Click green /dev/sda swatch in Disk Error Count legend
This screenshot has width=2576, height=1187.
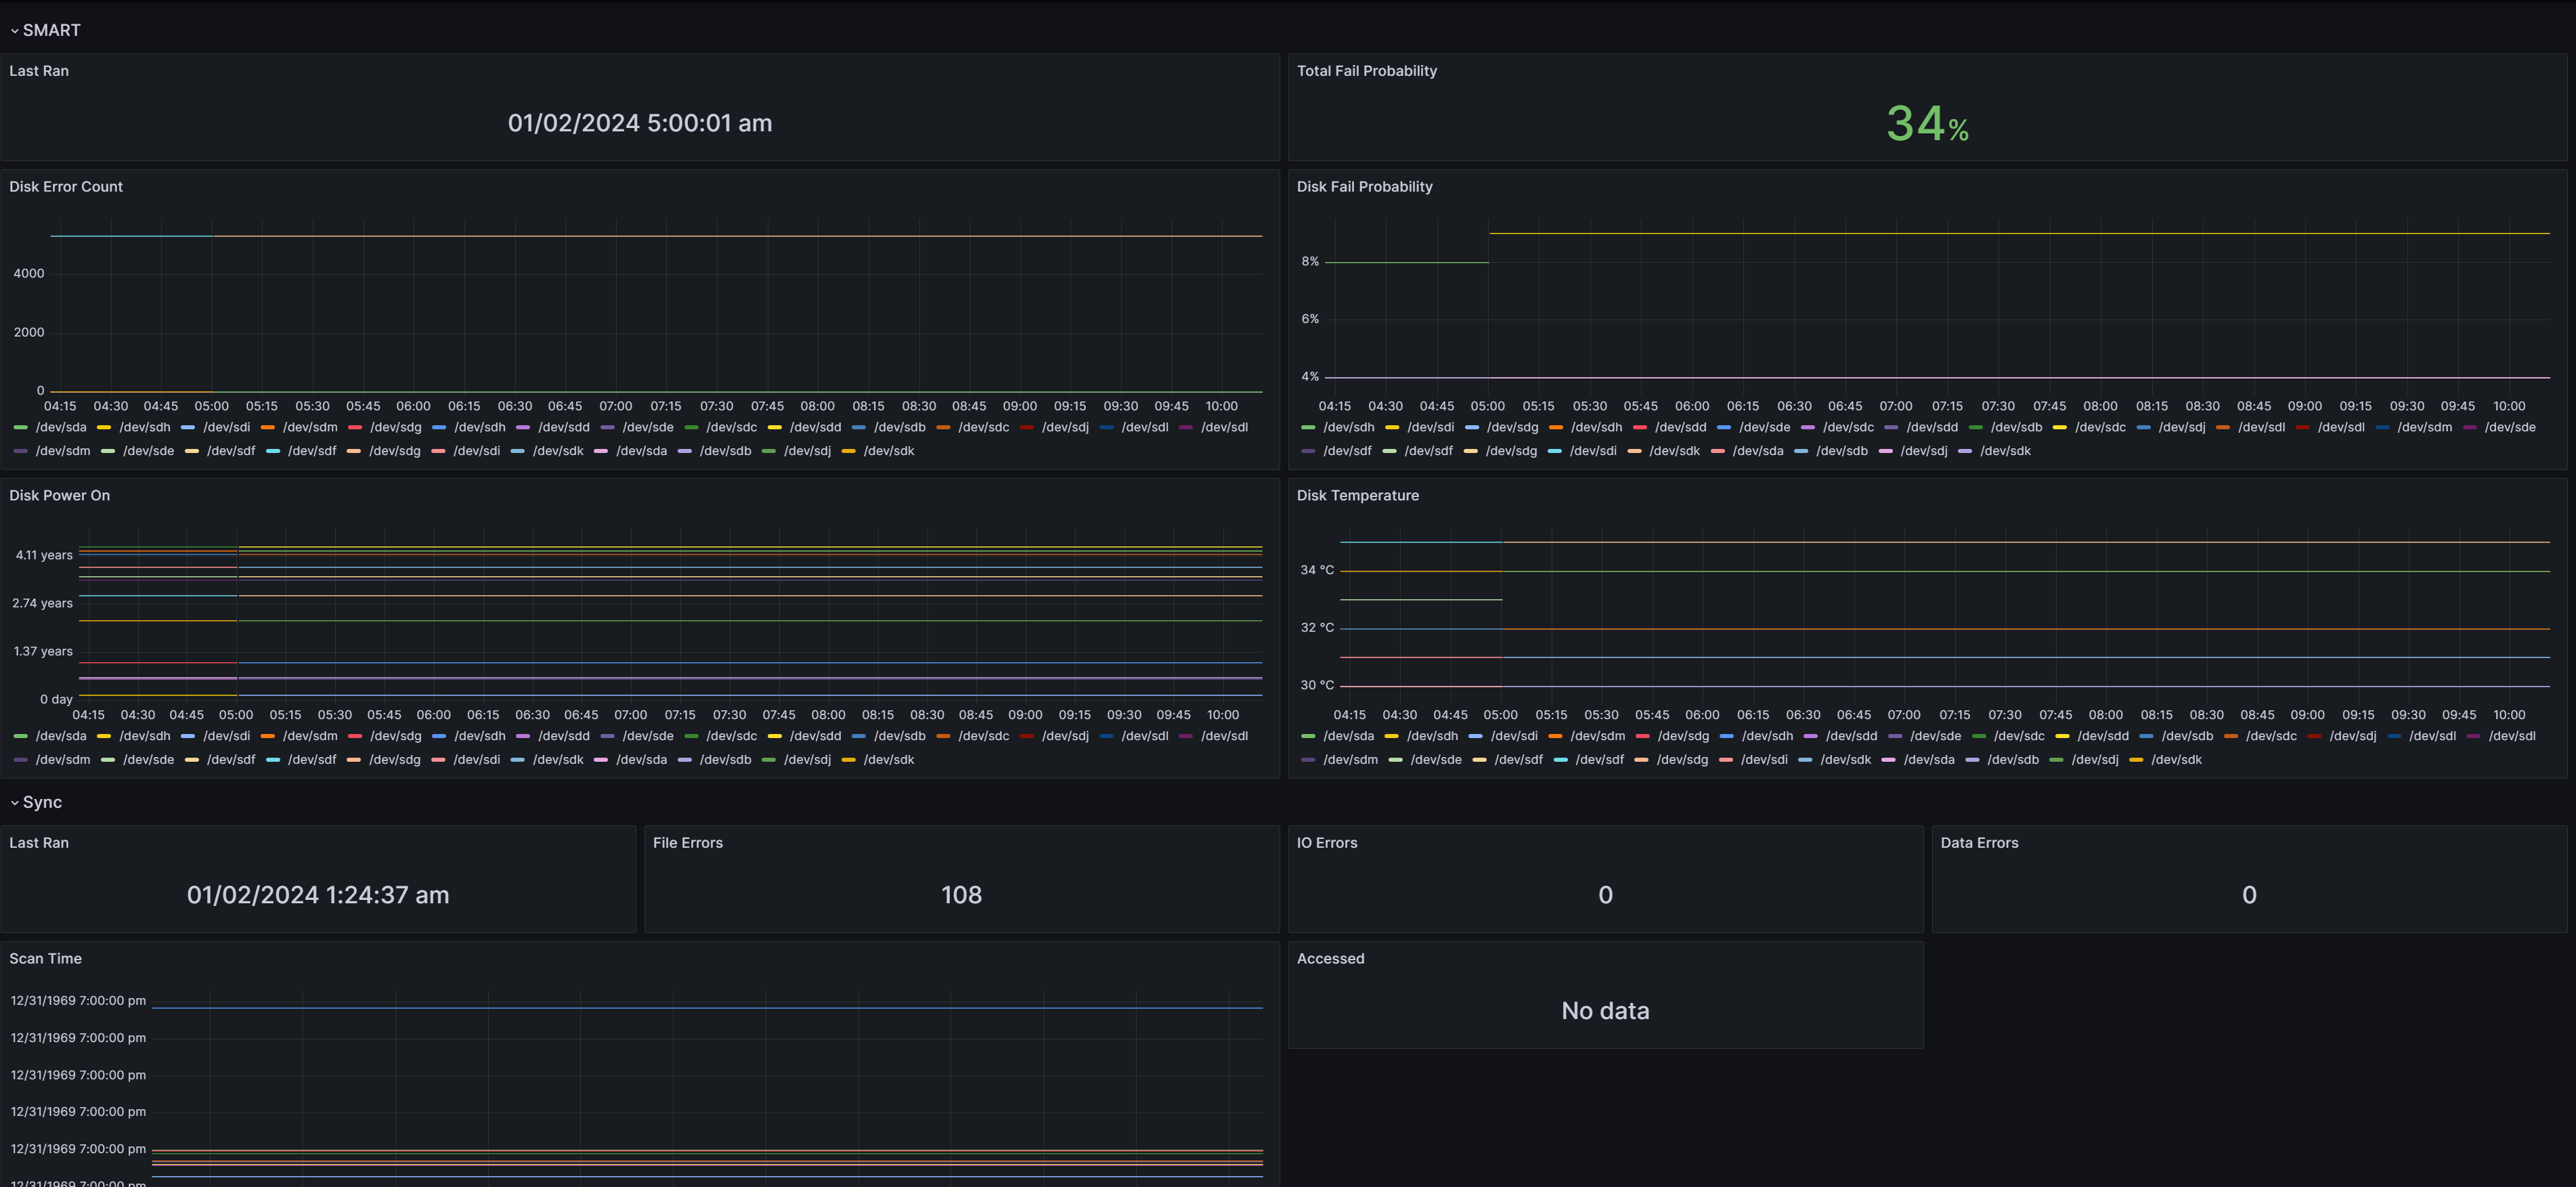20,428
